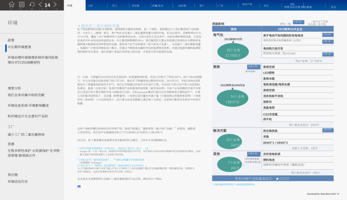Go to the home page via house icon

click(12, 5)
